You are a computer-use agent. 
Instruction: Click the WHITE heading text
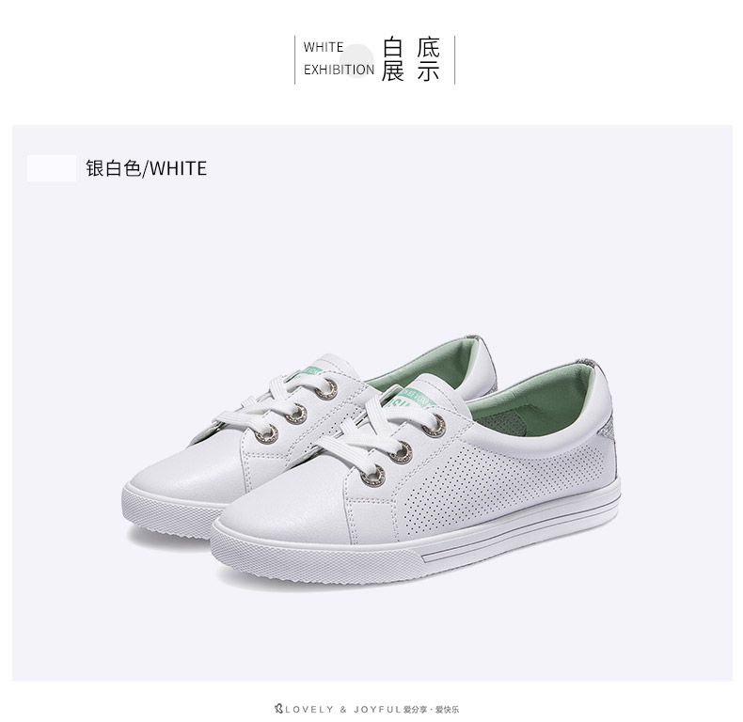click(324, 47)
